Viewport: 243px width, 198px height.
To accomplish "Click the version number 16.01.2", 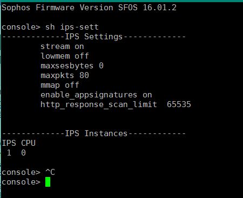I will pos(160,8).
